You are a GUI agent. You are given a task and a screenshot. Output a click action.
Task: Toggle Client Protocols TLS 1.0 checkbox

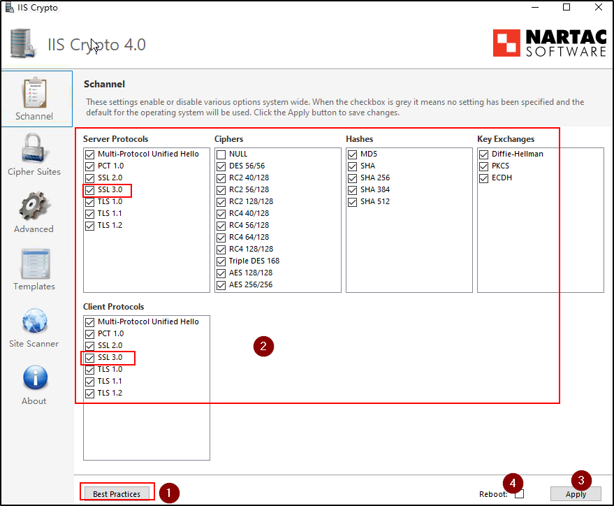coord(89,370)
